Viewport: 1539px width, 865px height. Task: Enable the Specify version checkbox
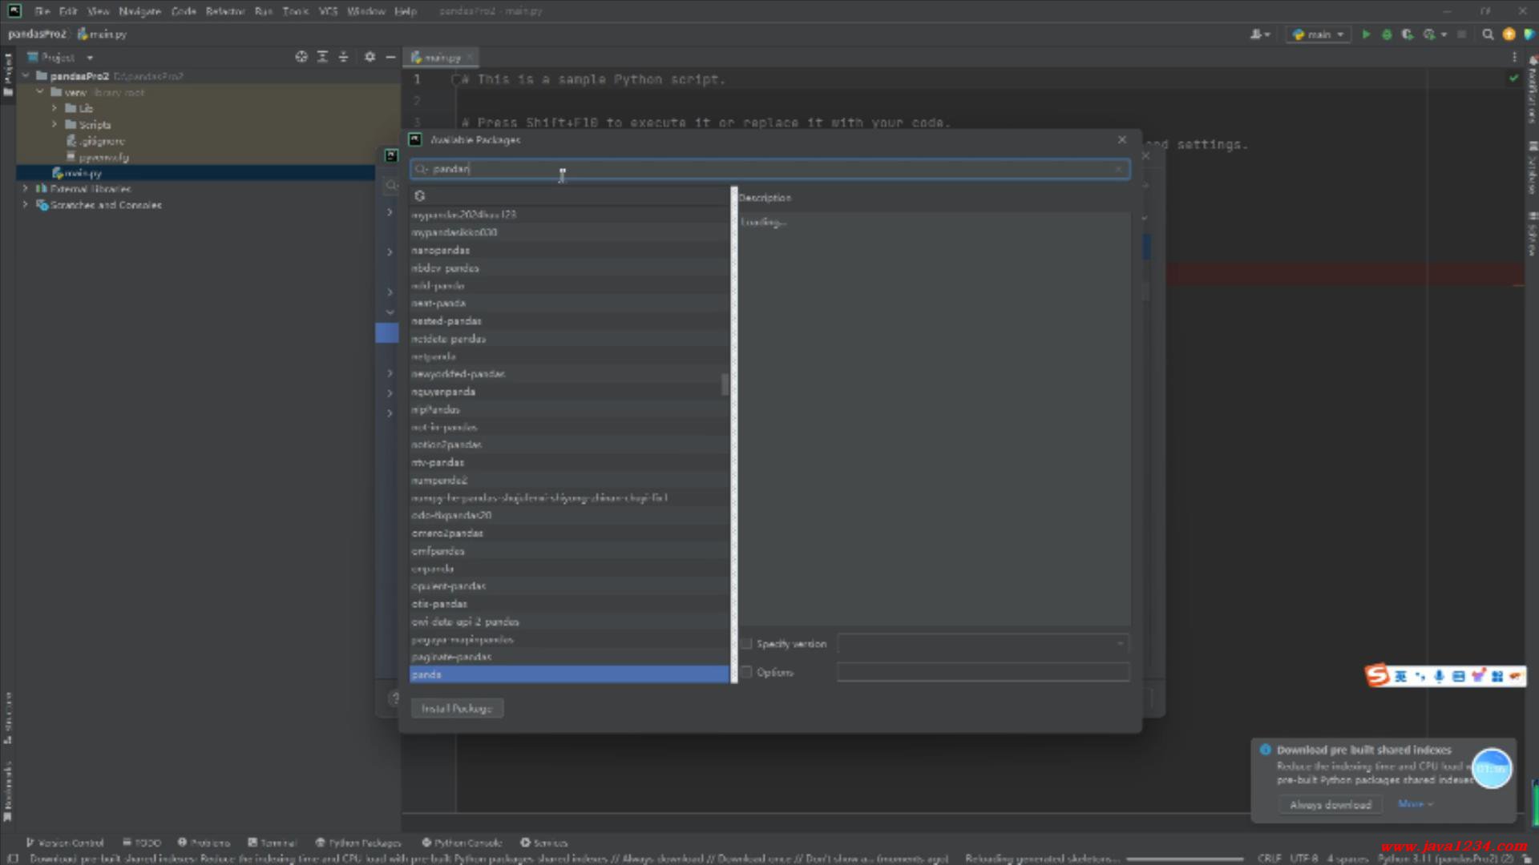(x=747, y=644)
